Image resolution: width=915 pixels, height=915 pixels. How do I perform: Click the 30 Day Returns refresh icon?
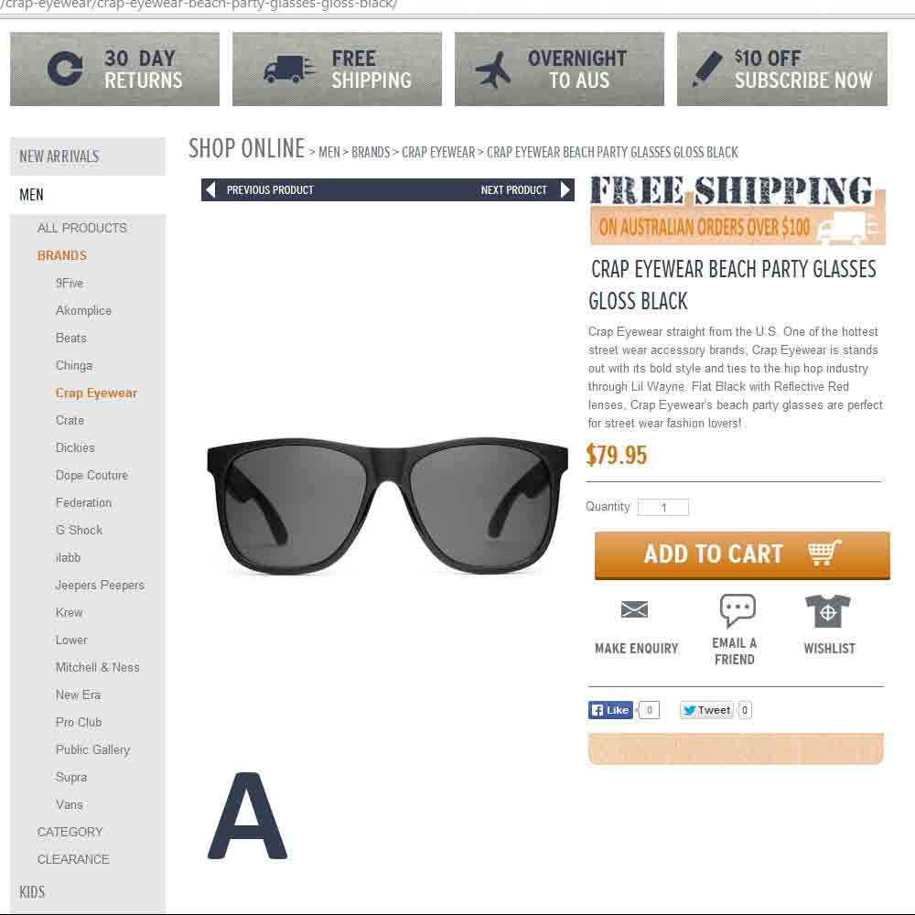65,69
